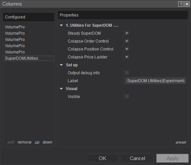Open the preset link
This screenshot has height=165, width=191.
[181, 142]
